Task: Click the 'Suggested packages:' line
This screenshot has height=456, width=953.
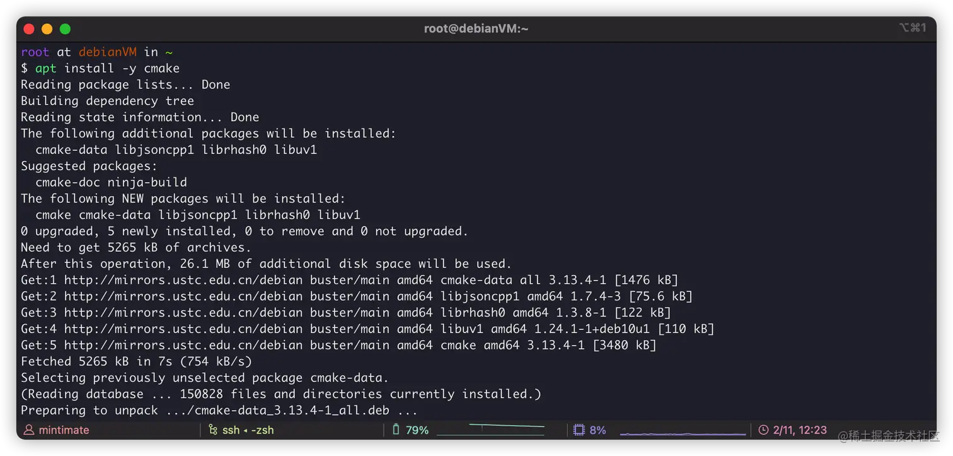Action: [89, 166]
